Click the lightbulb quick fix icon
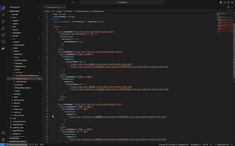 53,117
